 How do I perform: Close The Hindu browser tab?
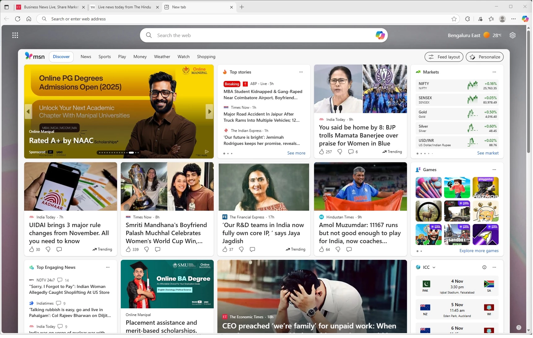click(x=157, y=7)
